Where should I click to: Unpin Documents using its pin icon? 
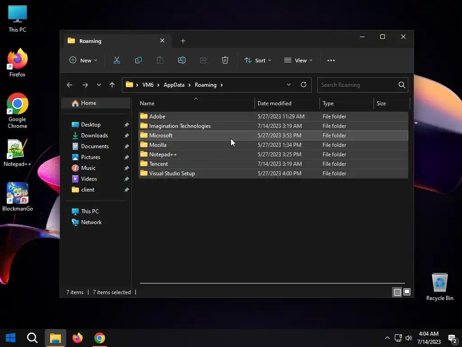127,147
